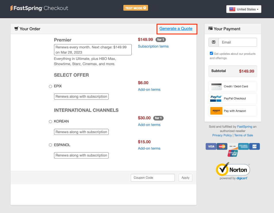
Task: Focus the Coupon Code field
Action: coord(153,178)
